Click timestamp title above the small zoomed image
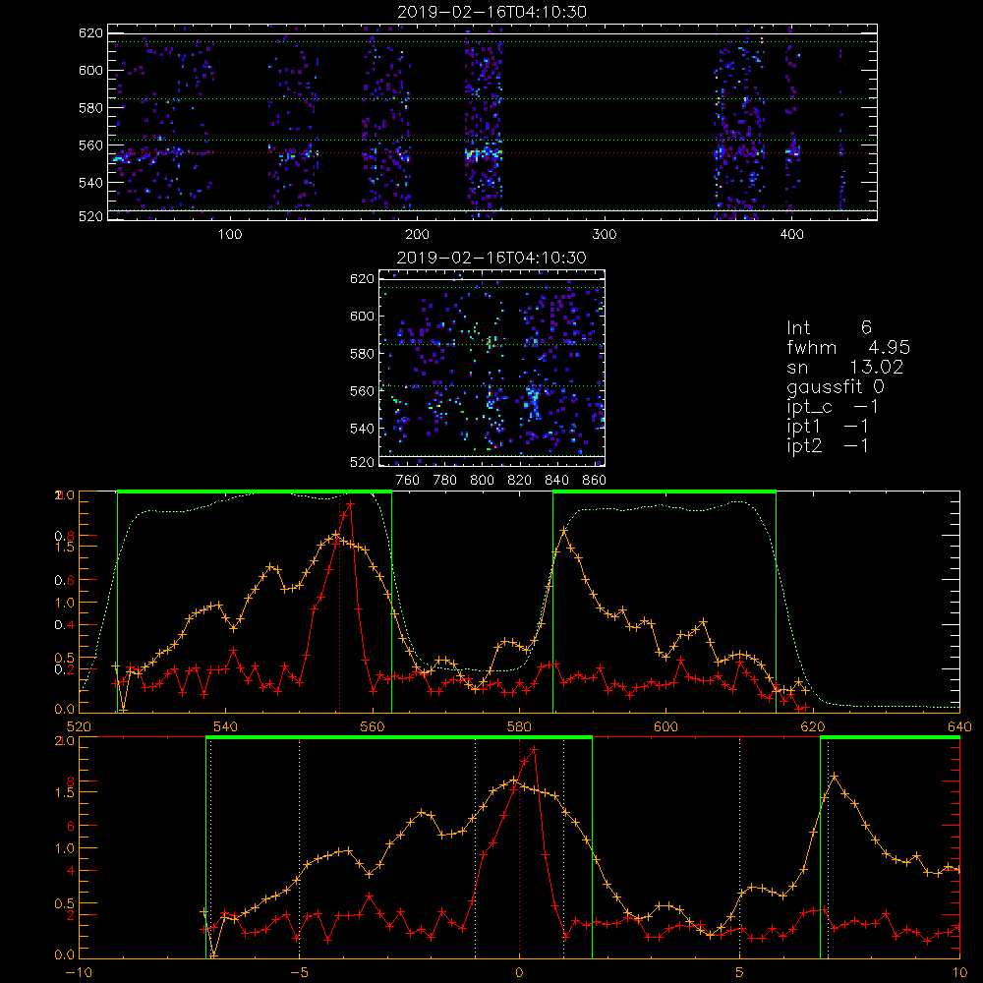Viewport: 983px width, 983px height. click(x=491, y=258)
